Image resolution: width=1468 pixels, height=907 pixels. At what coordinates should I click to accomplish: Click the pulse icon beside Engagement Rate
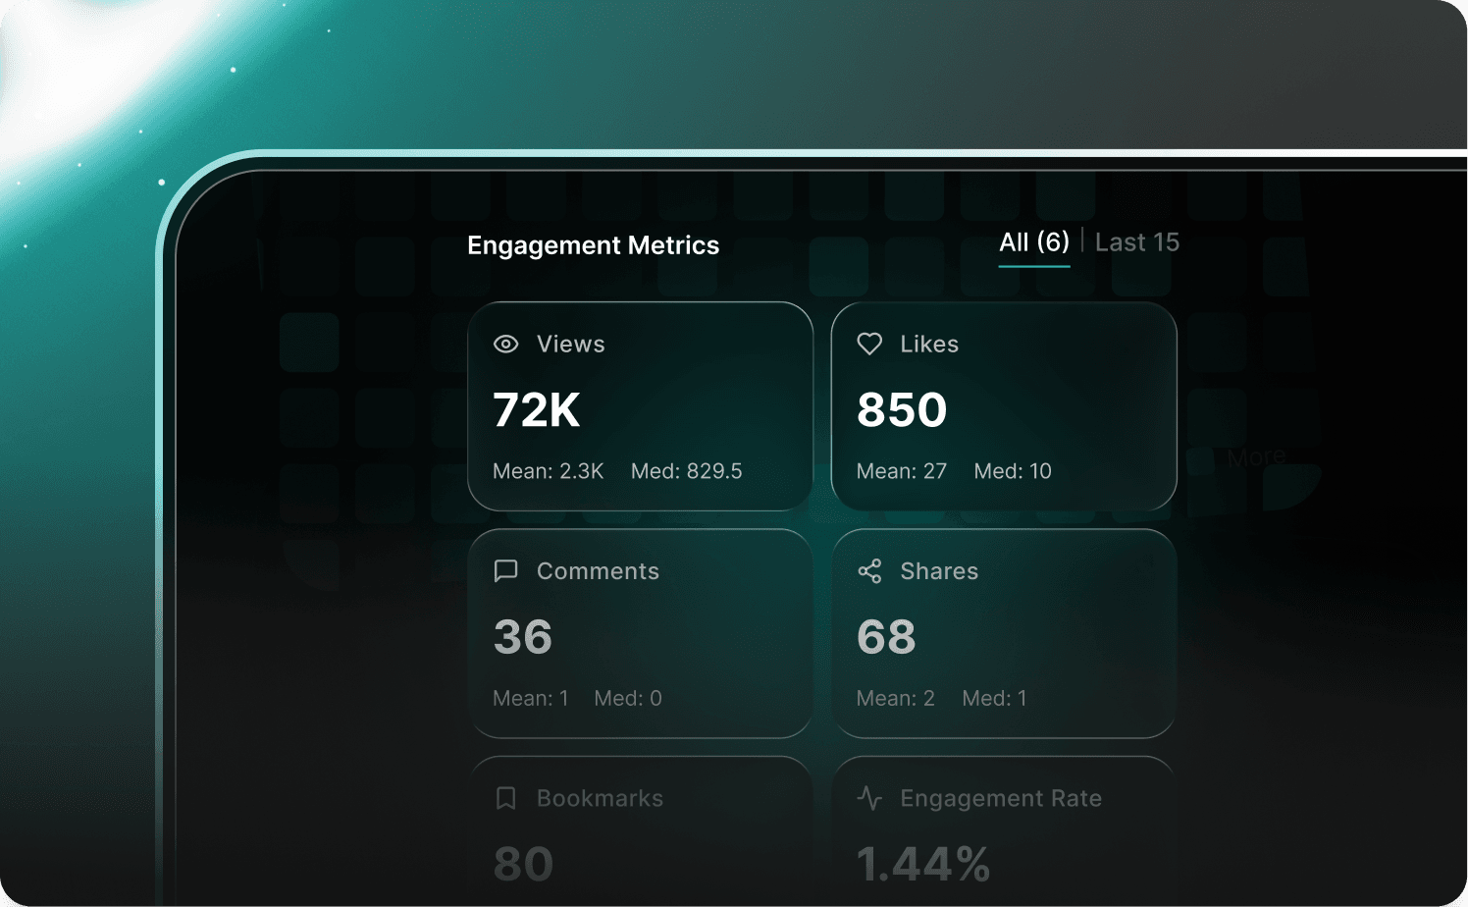point(869,798)
